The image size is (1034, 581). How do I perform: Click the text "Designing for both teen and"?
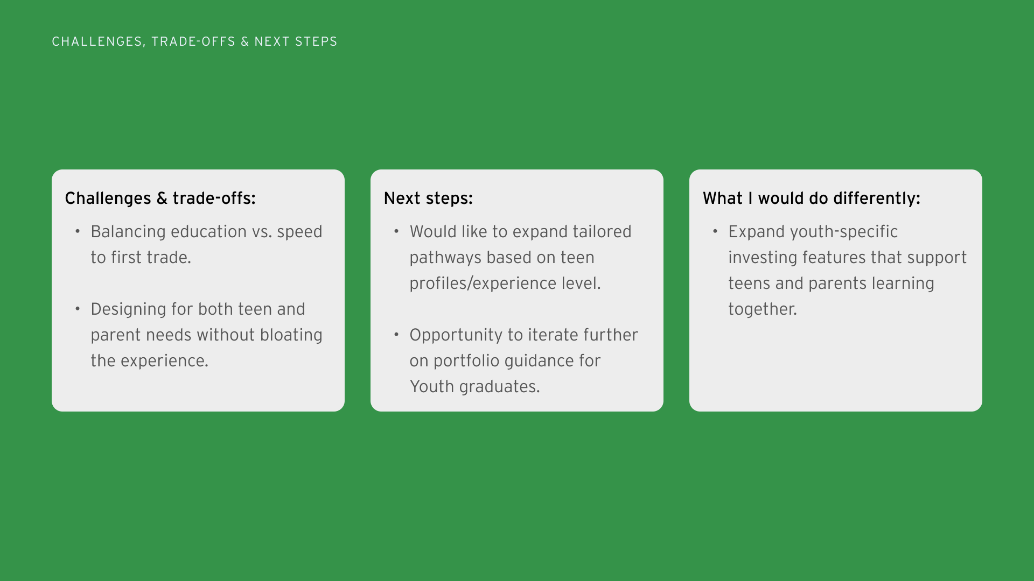pyautogui.click(x=198, y=309)
